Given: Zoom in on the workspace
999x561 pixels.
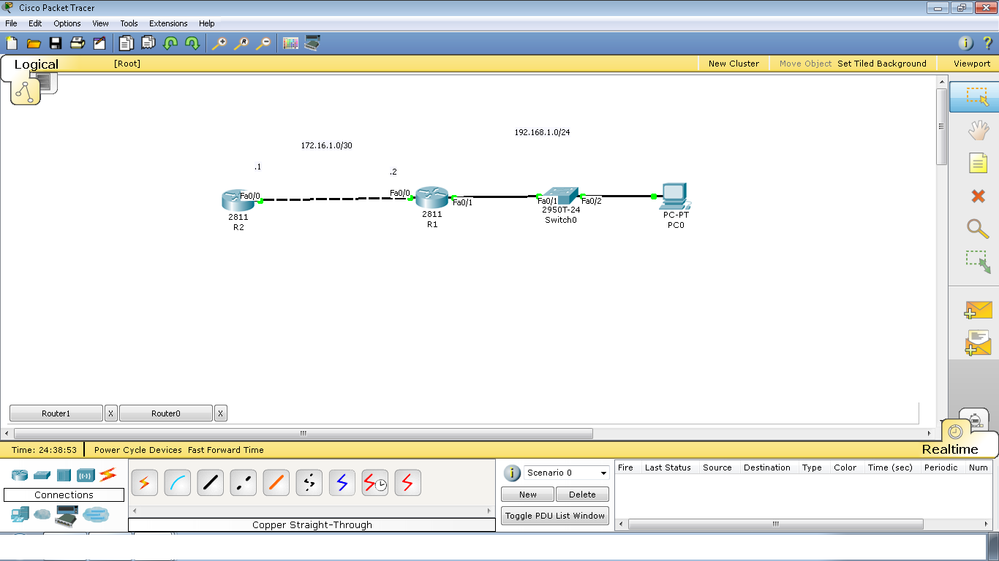Looking at the screenshot, I should [219, 43].
